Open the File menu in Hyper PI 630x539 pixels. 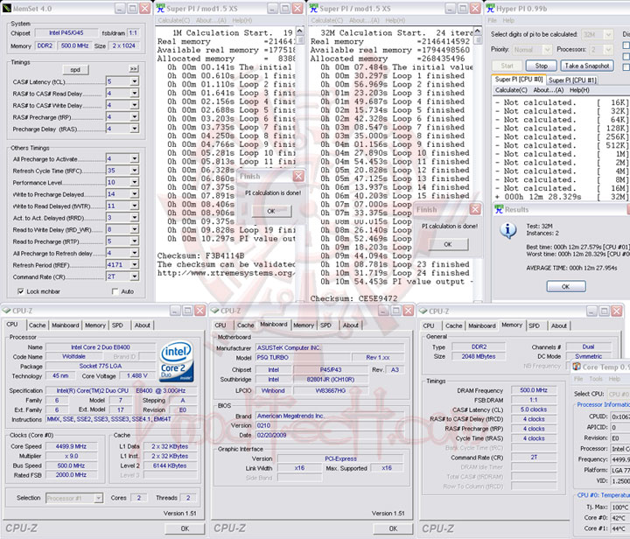pyautogui.click(x=492, y=20)
